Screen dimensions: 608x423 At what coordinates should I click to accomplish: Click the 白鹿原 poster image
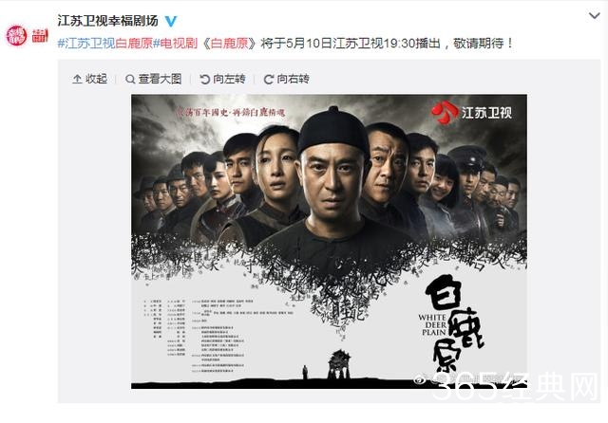pyautogui.click(x=329, y=242)
